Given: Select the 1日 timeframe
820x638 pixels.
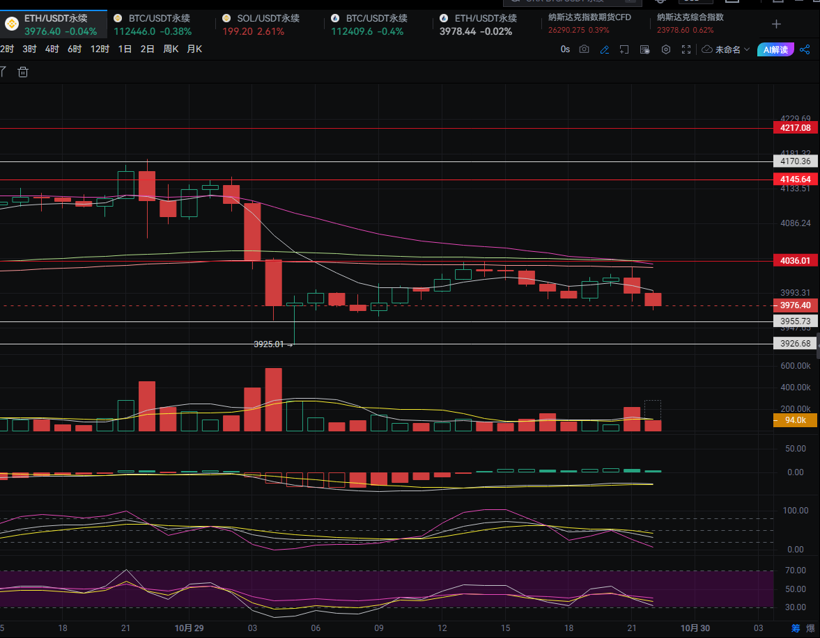Looking at the screenshot, I should [x=125, y=49].
